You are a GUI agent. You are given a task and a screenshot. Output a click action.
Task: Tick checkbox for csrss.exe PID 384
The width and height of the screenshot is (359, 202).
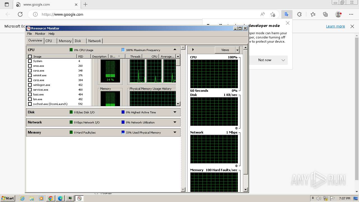coord(30,80)
